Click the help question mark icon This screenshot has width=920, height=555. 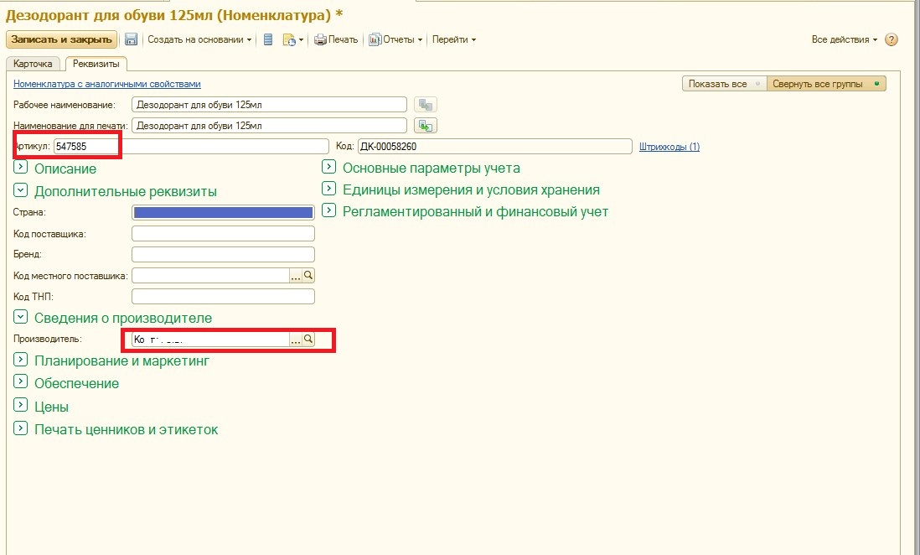click(x=892, y=39)
